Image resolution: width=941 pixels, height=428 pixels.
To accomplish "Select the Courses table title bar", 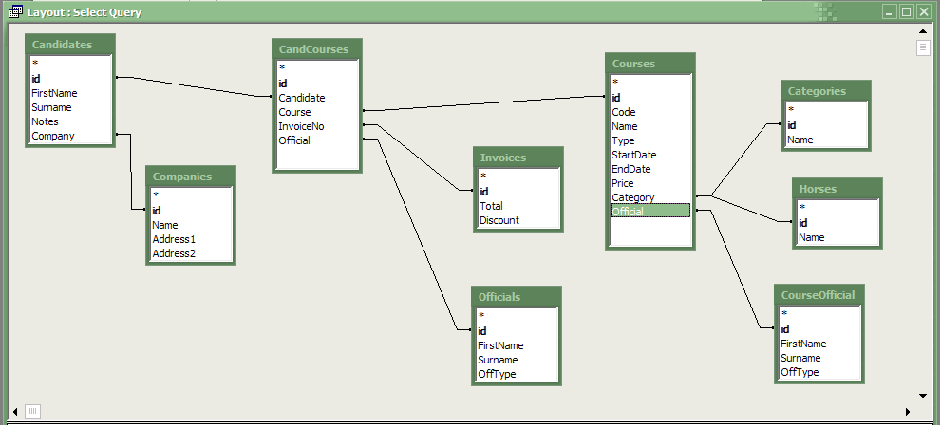I will pyautogui.click(x=650, y=64).
